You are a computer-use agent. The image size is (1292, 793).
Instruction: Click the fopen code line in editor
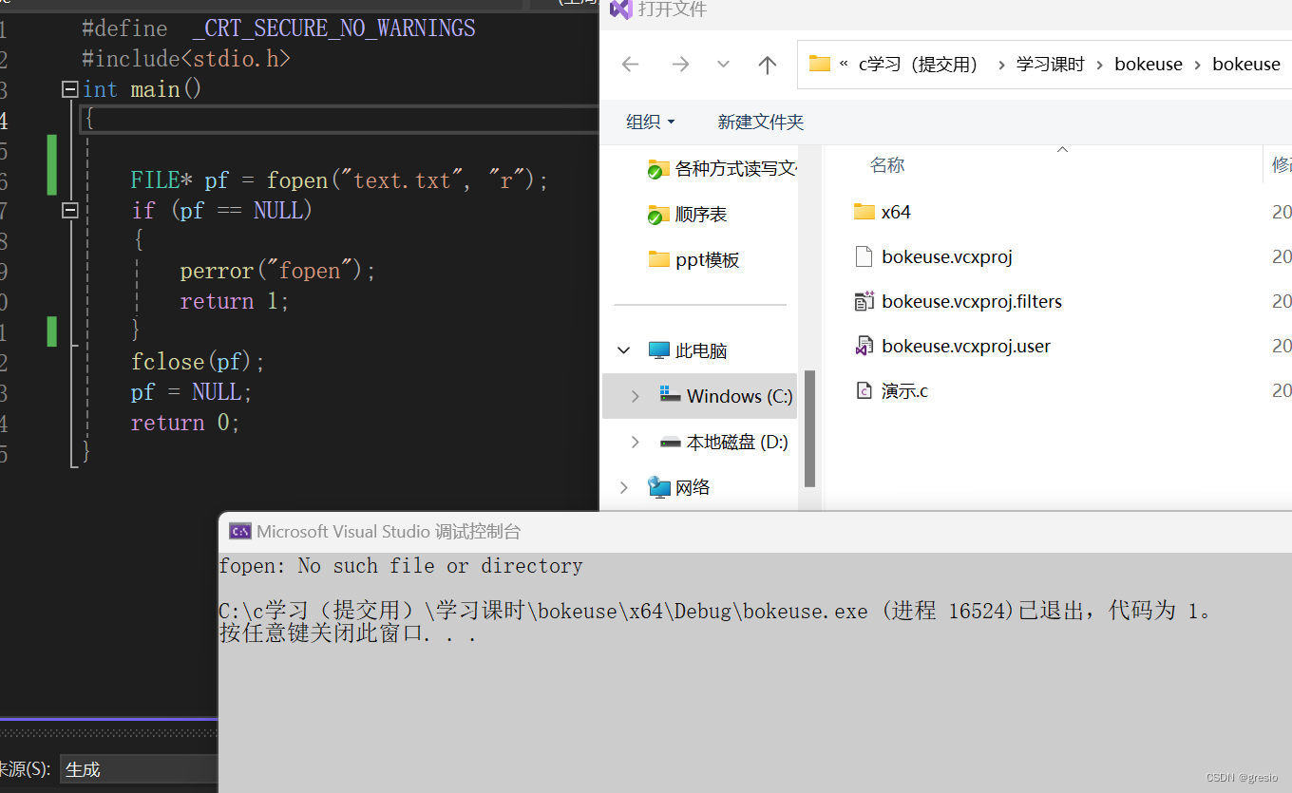[x=339, y=179]
